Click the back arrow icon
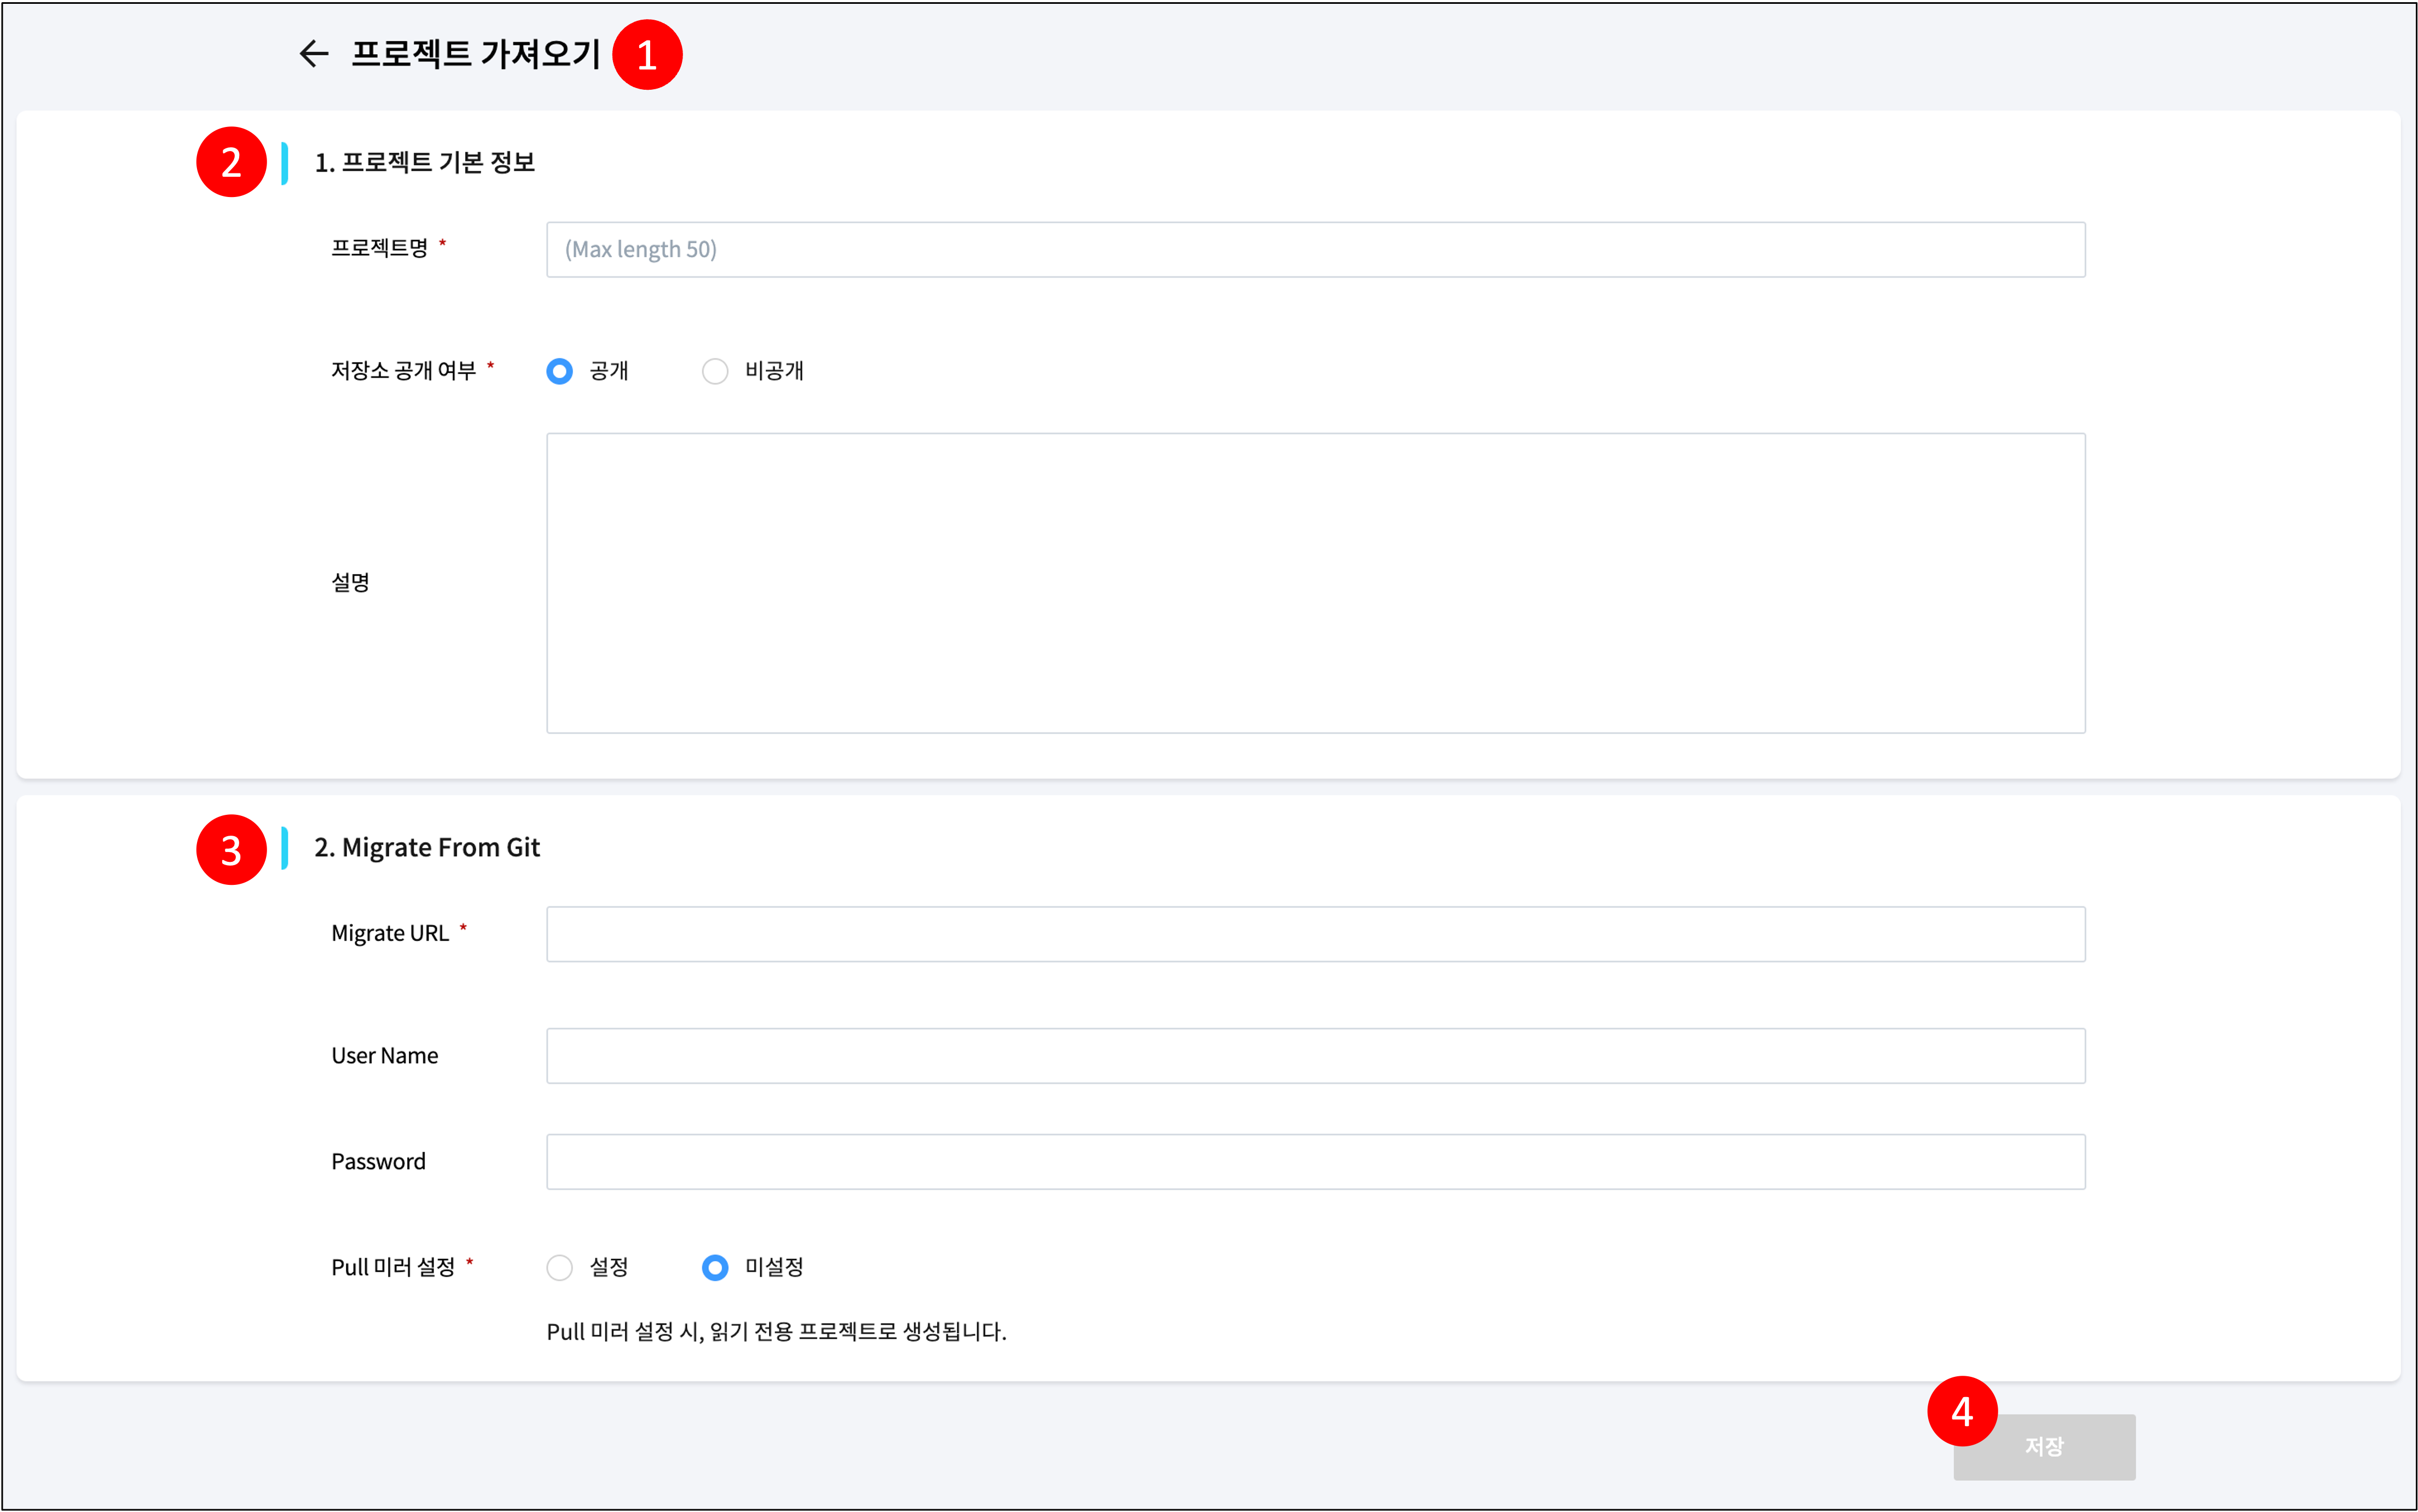The height and width of the screenshot is (1512, 2418). (314, 54)
